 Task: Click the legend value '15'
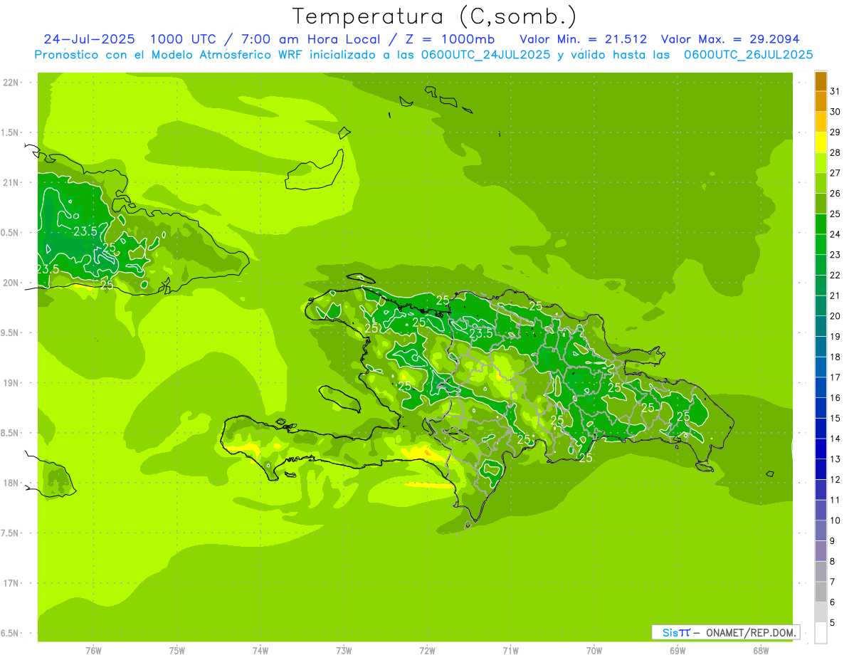835,418
